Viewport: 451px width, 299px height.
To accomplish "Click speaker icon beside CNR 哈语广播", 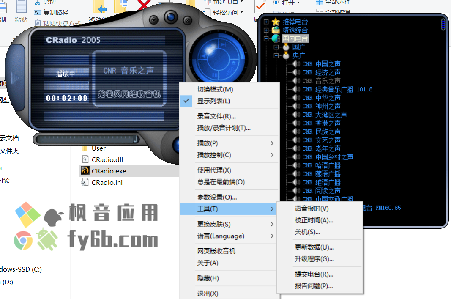I will (x=296, y=165).
